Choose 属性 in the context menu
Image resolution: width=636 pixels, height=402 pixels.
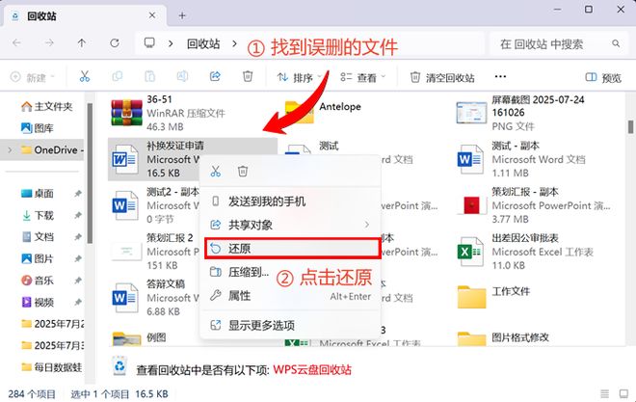pos(292,295)
